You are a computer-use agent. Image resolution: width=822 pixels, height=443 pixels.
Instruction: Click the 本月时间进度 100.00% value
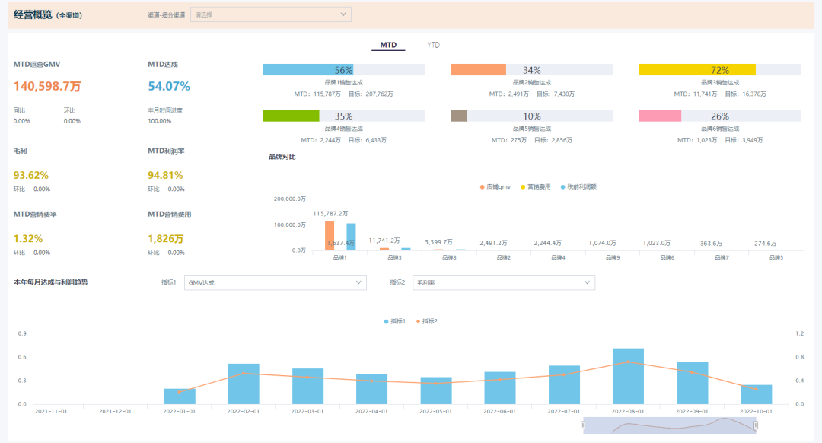pos(160,121)
